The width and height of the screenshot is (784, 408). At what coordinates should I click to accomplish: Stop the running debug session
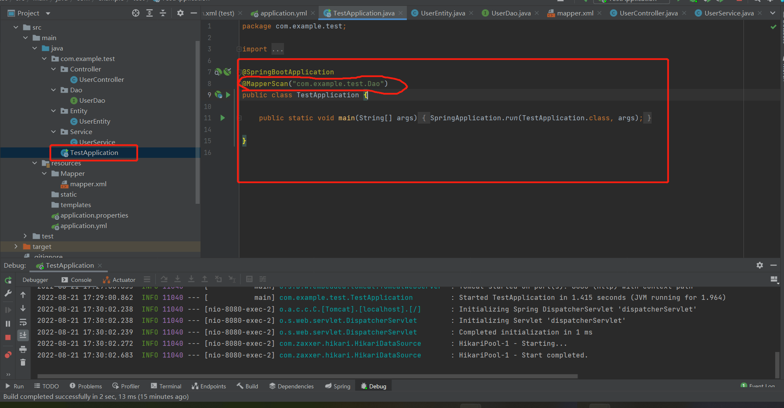pos(8,337)
